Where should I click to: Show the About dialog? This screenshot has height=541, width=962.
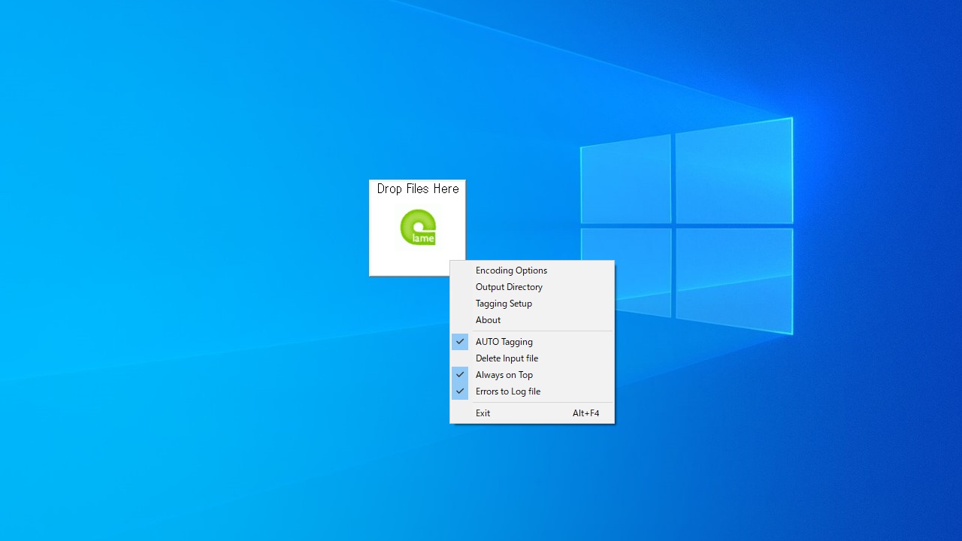point(532,320)
